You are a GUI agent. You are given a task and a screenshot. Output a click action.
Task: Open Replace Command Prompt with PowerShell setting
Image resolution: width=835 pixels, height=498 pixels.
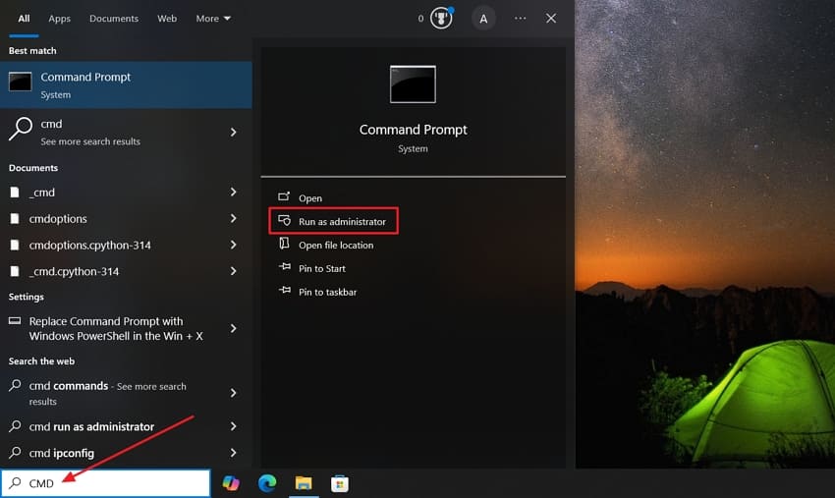click(126, 329)
